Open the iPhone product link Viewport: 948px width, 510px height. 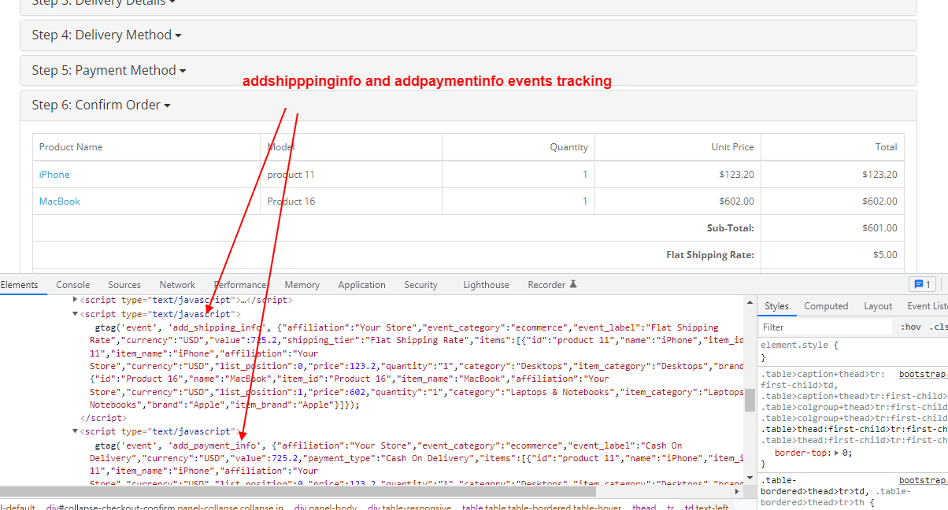tap(54, 175)
